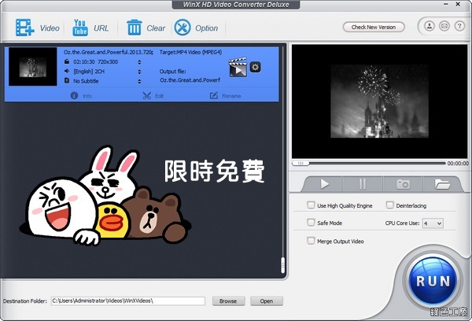Viewport: 472px width, 321px height.
Task: Open help with the question mark icon
Action: 459,26
